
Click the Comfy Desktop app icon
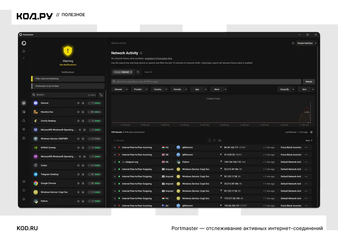pos(35,121)
